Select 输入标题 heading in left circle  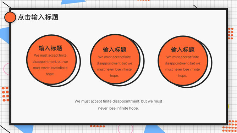coord(50,48)
